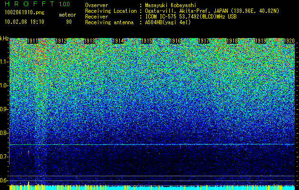Screen dimensions: 299x190
Task: Click the date stamp 10.02.06 19:10
Action: 24,22
